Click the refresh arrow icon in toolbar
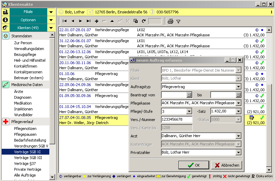The width and height of the screenshot is (275, 181). click(x=144, y=21)
